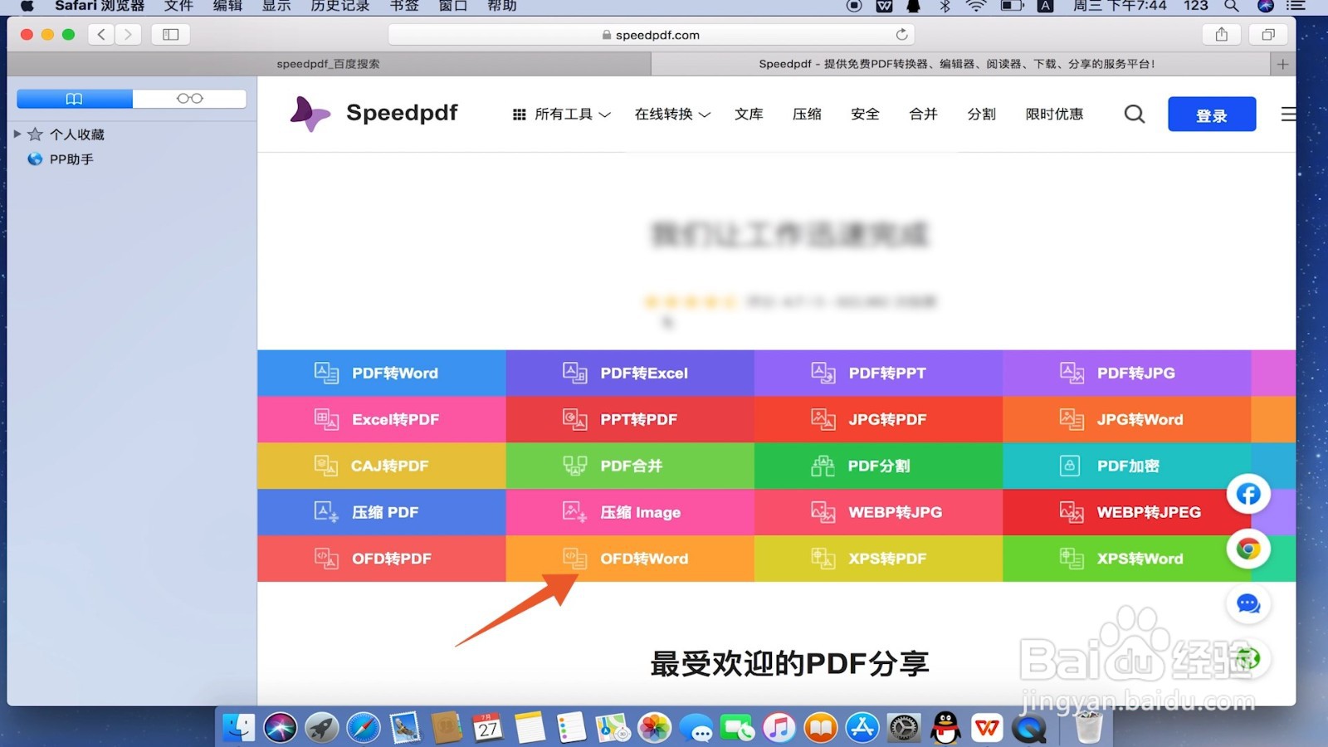Select the JPG转Word tile
The image size is (1328, 747).
tap(1126, 419)
